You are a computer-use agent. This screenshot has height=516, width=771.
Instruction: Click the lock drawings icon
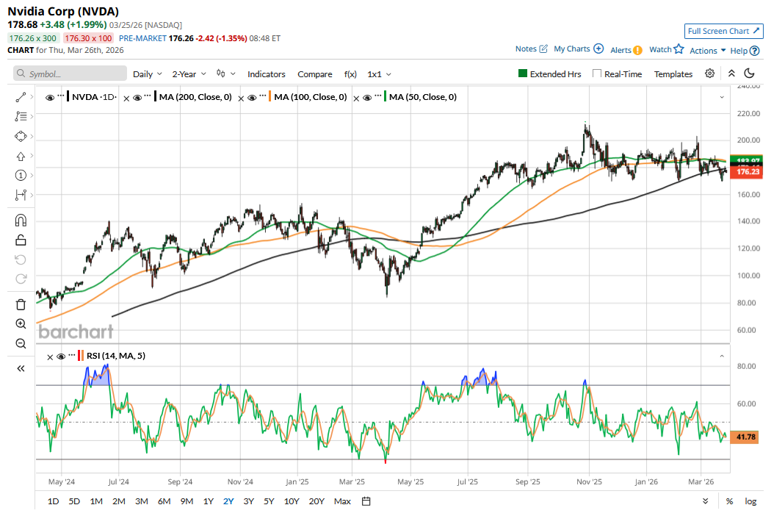21,240
